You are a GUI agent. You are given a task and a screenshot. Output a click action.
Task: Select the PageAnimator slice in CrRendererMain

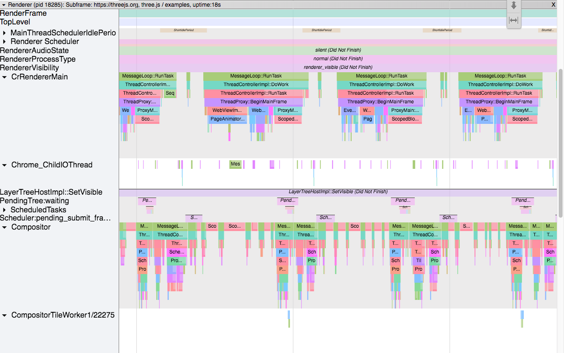[227, 119]
